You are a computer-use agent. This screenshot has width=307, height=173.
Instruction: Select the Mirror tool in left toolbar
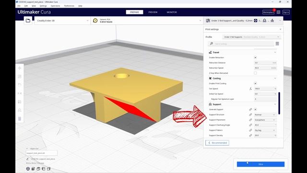[20, 93]
